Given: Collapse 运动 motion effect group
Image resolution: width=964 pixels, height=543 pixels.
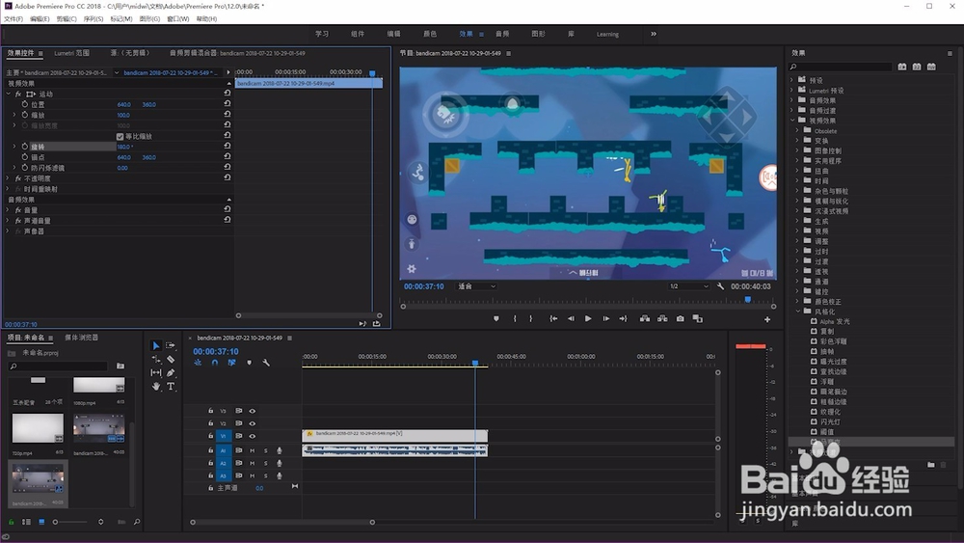Looking at the screenshot, I should (8, 95).
